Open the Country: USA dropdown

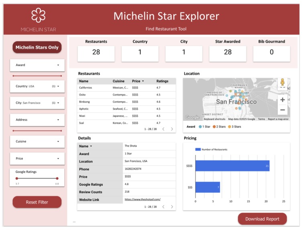(x=37, y=86)
